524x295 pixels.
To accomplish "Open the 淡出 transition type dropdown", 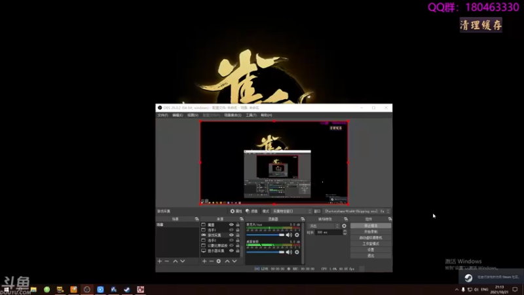I will tap(324, 226).
